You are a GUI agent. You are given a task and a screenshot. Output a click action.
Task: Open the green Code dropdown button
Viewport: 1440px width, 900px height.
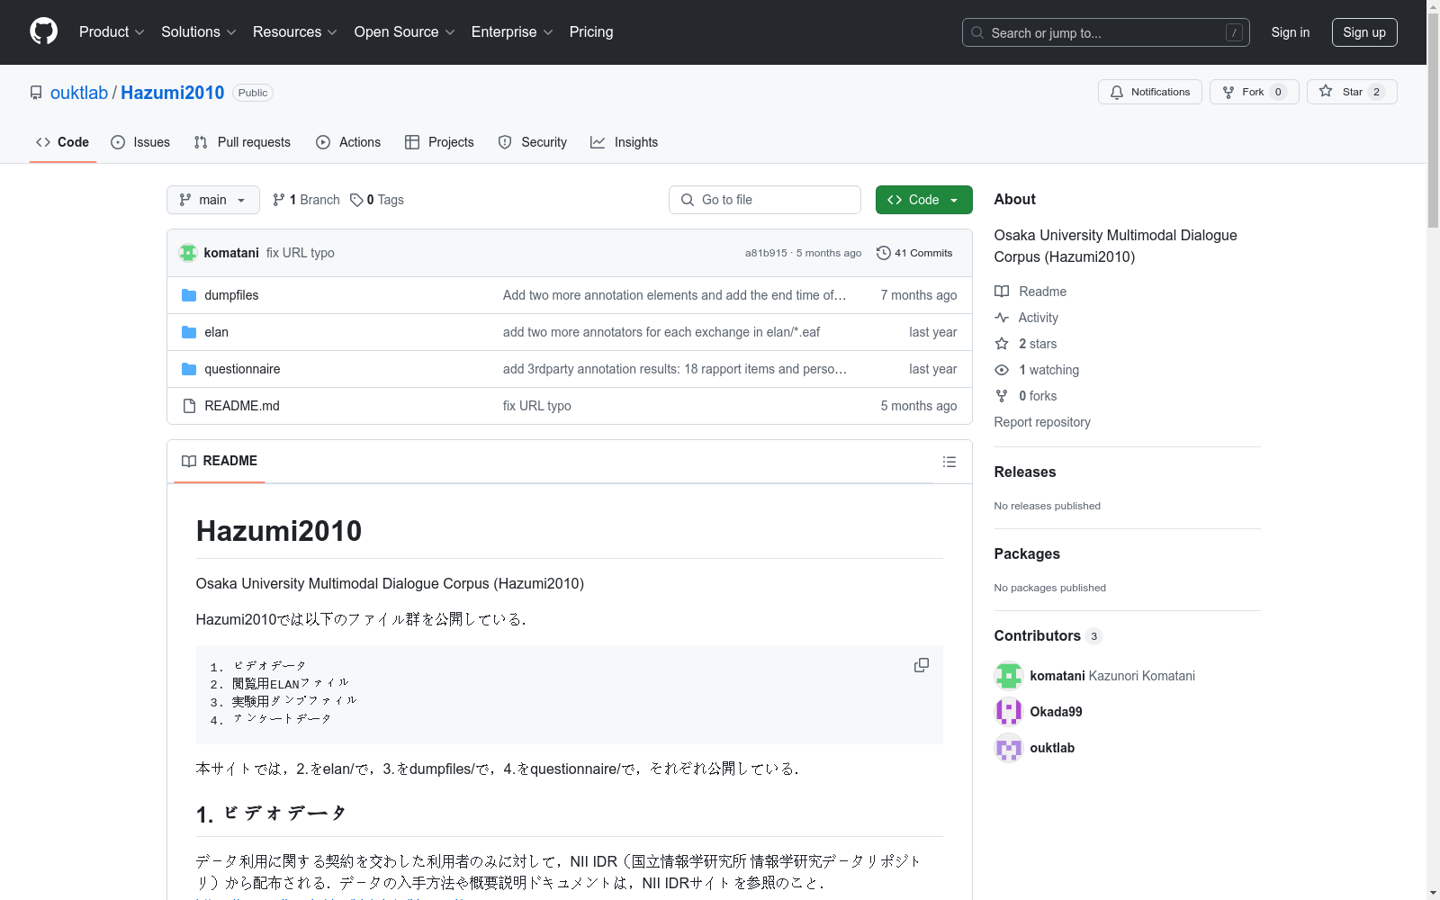923,200
